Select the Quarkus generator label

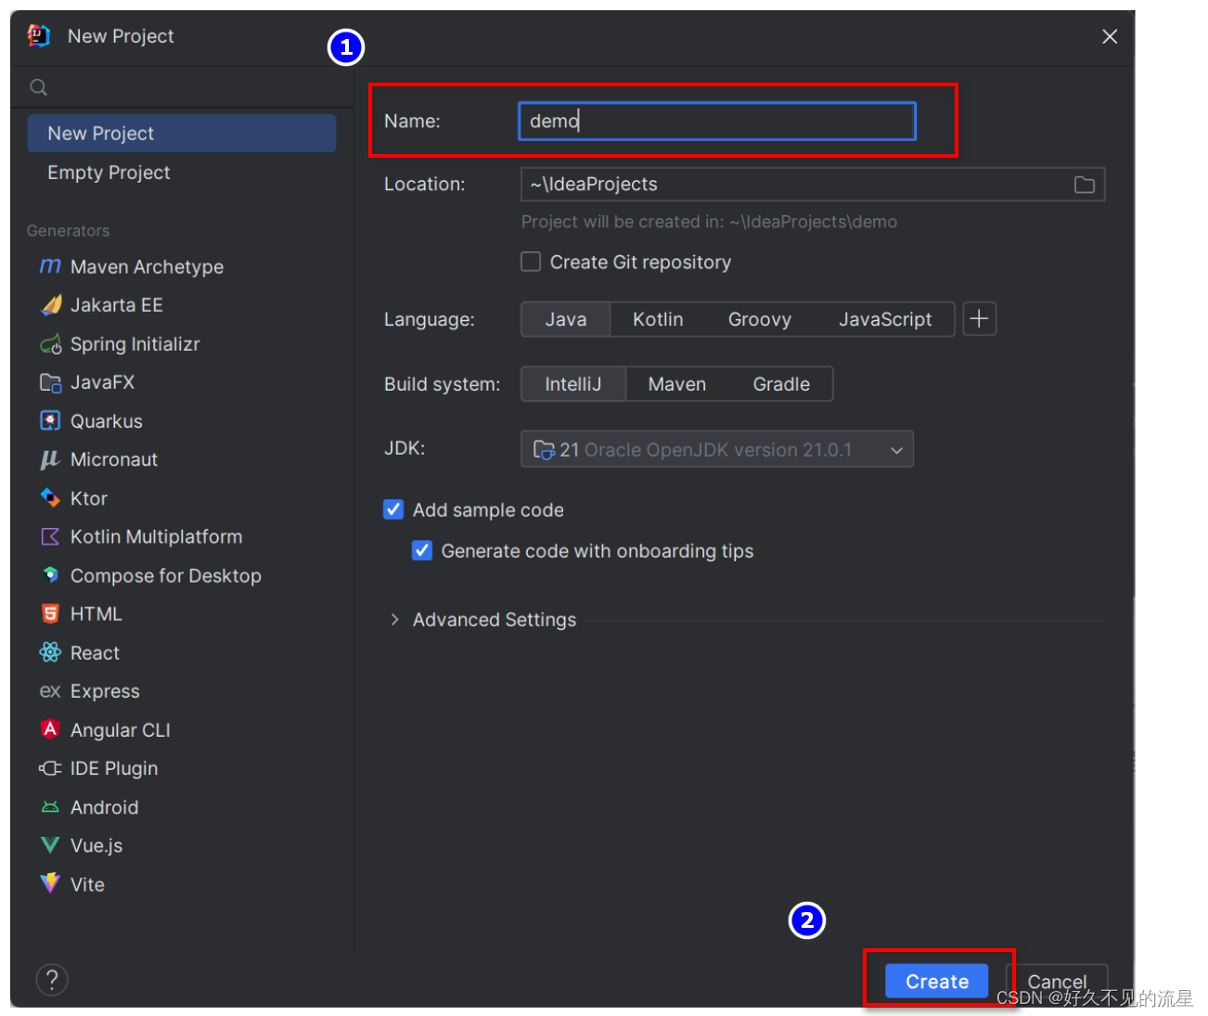point(107,420)
